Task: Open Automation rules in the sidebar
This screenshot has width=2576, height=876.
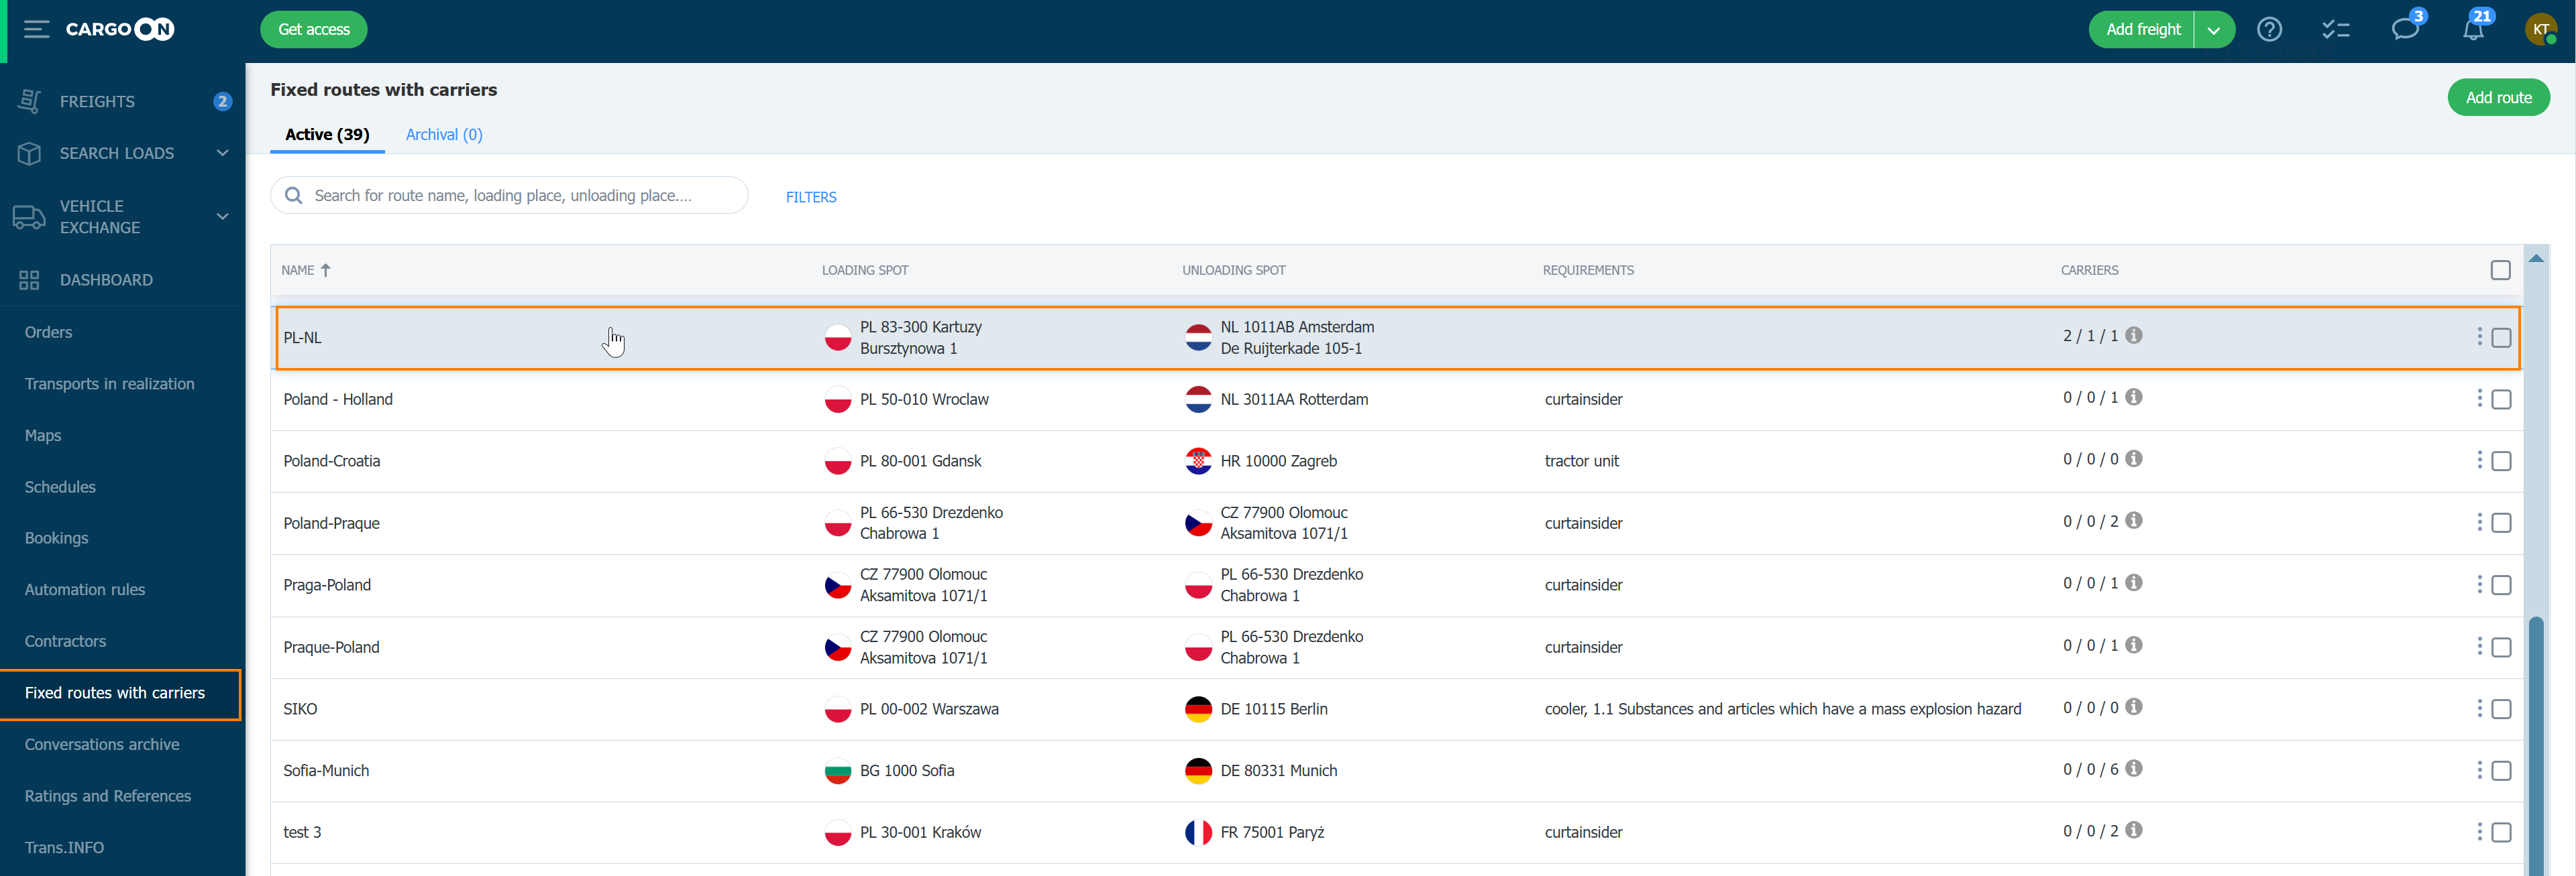Action: 85,589
